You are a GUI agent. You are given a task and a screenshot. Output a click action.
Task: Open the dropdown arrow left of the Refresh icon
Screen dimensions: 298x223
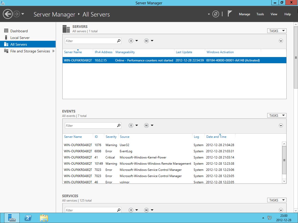click(209, 14)
